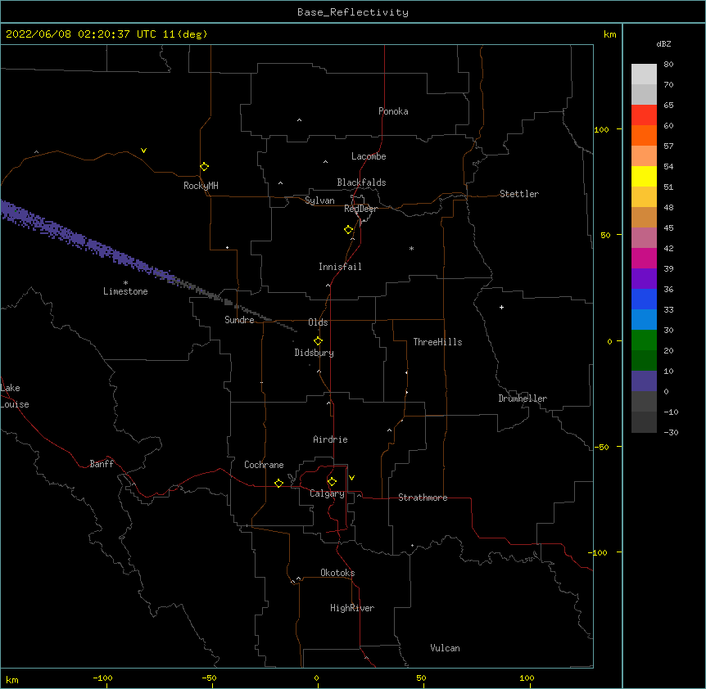The image size is (706, 689).
Task: Click the white asterisk east of Innisfail
Action: click(x=411, y=248)
